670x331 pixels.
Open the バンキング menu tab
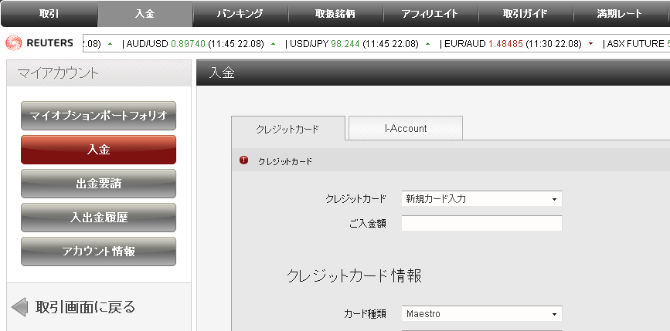[240, 14]
